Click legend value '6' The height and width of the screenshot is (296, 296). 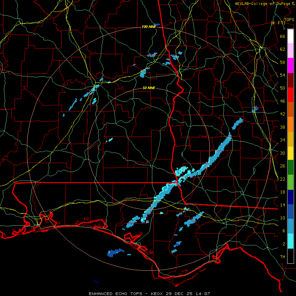pyautogui.click(x=284, y=231)
